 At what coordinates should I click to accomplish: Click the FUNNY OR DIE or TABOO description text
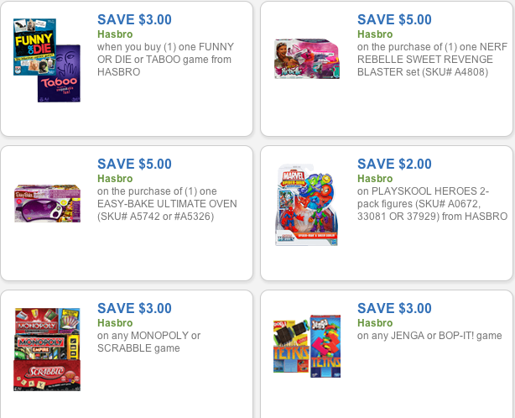coord(165,60)
